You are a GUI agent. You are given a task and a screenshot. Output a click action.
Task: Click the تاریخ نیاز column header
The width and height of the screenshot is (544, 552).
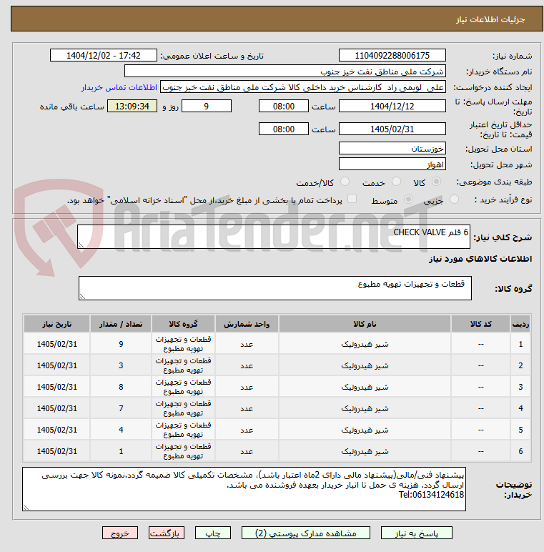point(56,323)
